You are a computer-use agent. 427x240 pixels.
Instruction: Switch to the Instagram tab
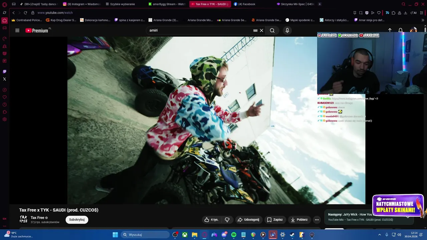[x=82, y=4]
